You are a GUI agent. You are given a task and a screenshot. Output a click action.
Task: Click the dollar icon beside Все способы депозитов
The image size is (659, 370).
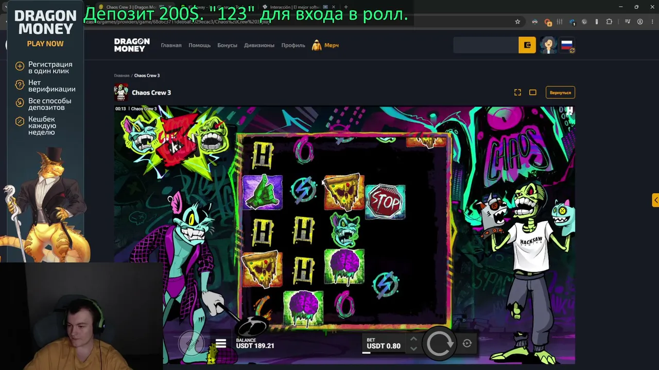click(x=20, y=103)
